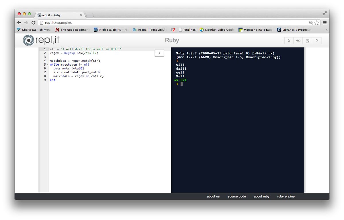Click the '=> nil' result in console
This screenshot has width=344, height=220.
tap(181, 80)
